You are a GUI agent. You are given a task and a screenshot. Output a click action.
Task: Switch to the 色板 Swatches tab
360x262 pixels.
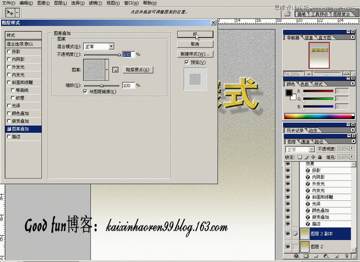[304, 84]
